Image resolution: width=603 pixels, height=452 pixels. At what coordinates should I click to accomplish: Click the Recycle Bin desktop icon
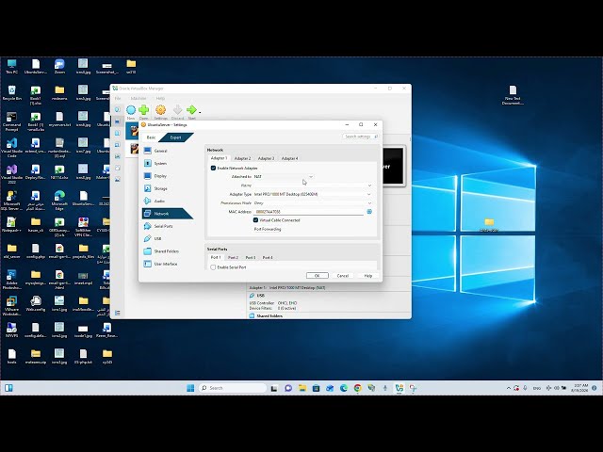tap(12, 93)
